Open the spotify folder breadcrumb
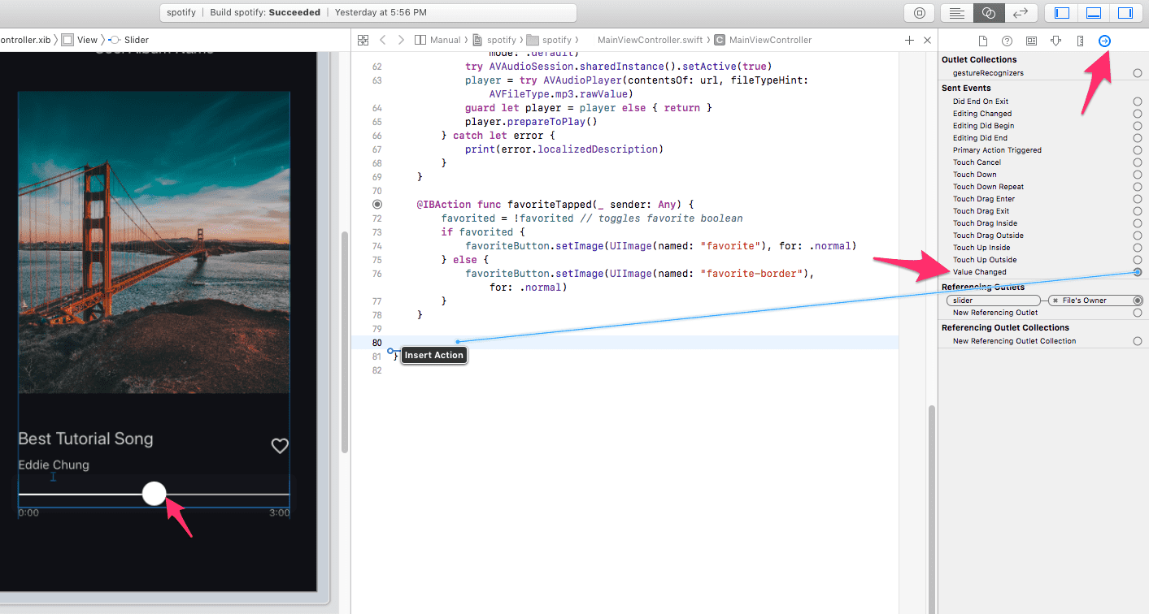1149x614 pixels. [x=550, y=40]
